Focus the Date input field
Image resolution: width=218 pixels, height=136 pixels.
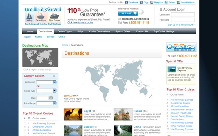[x=42, y=98]
